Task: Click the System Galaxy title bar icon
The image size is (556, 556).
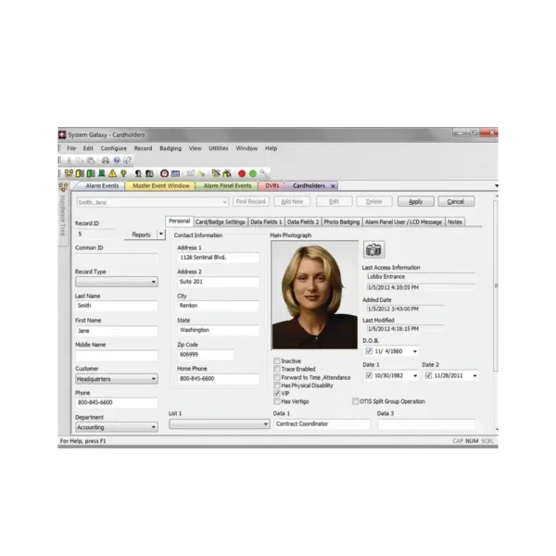Action: click(x=62, y=134)
